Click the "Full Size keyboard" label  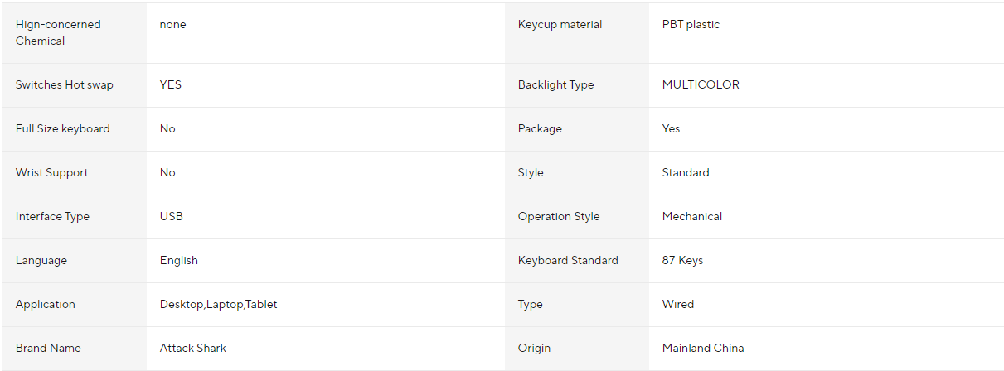click(x=63, y=129)
